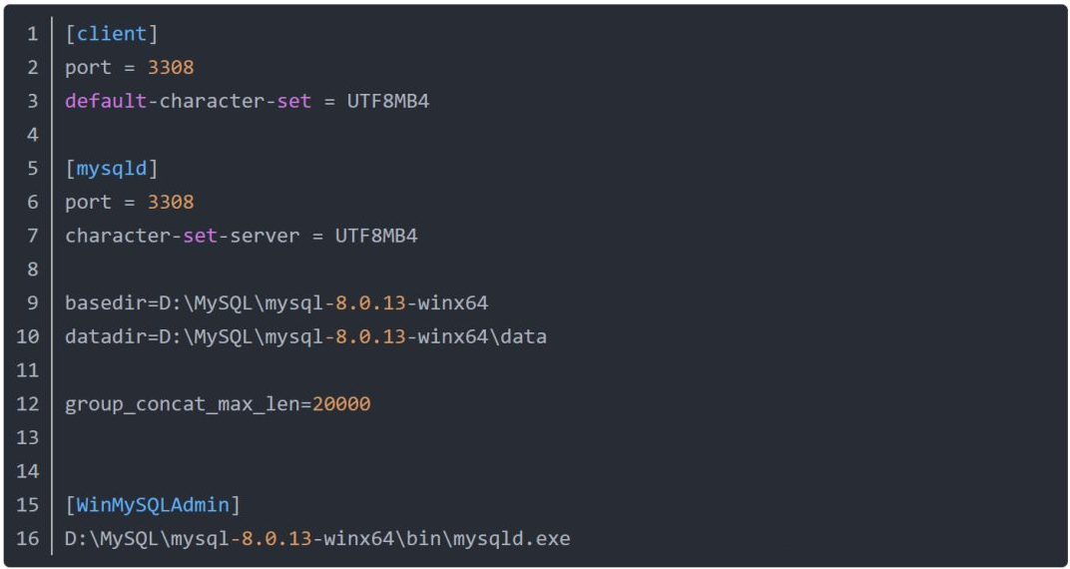Click the 20000 value on line 12
The height and width of the screenshot is (569, 1070).
point(341,404)
